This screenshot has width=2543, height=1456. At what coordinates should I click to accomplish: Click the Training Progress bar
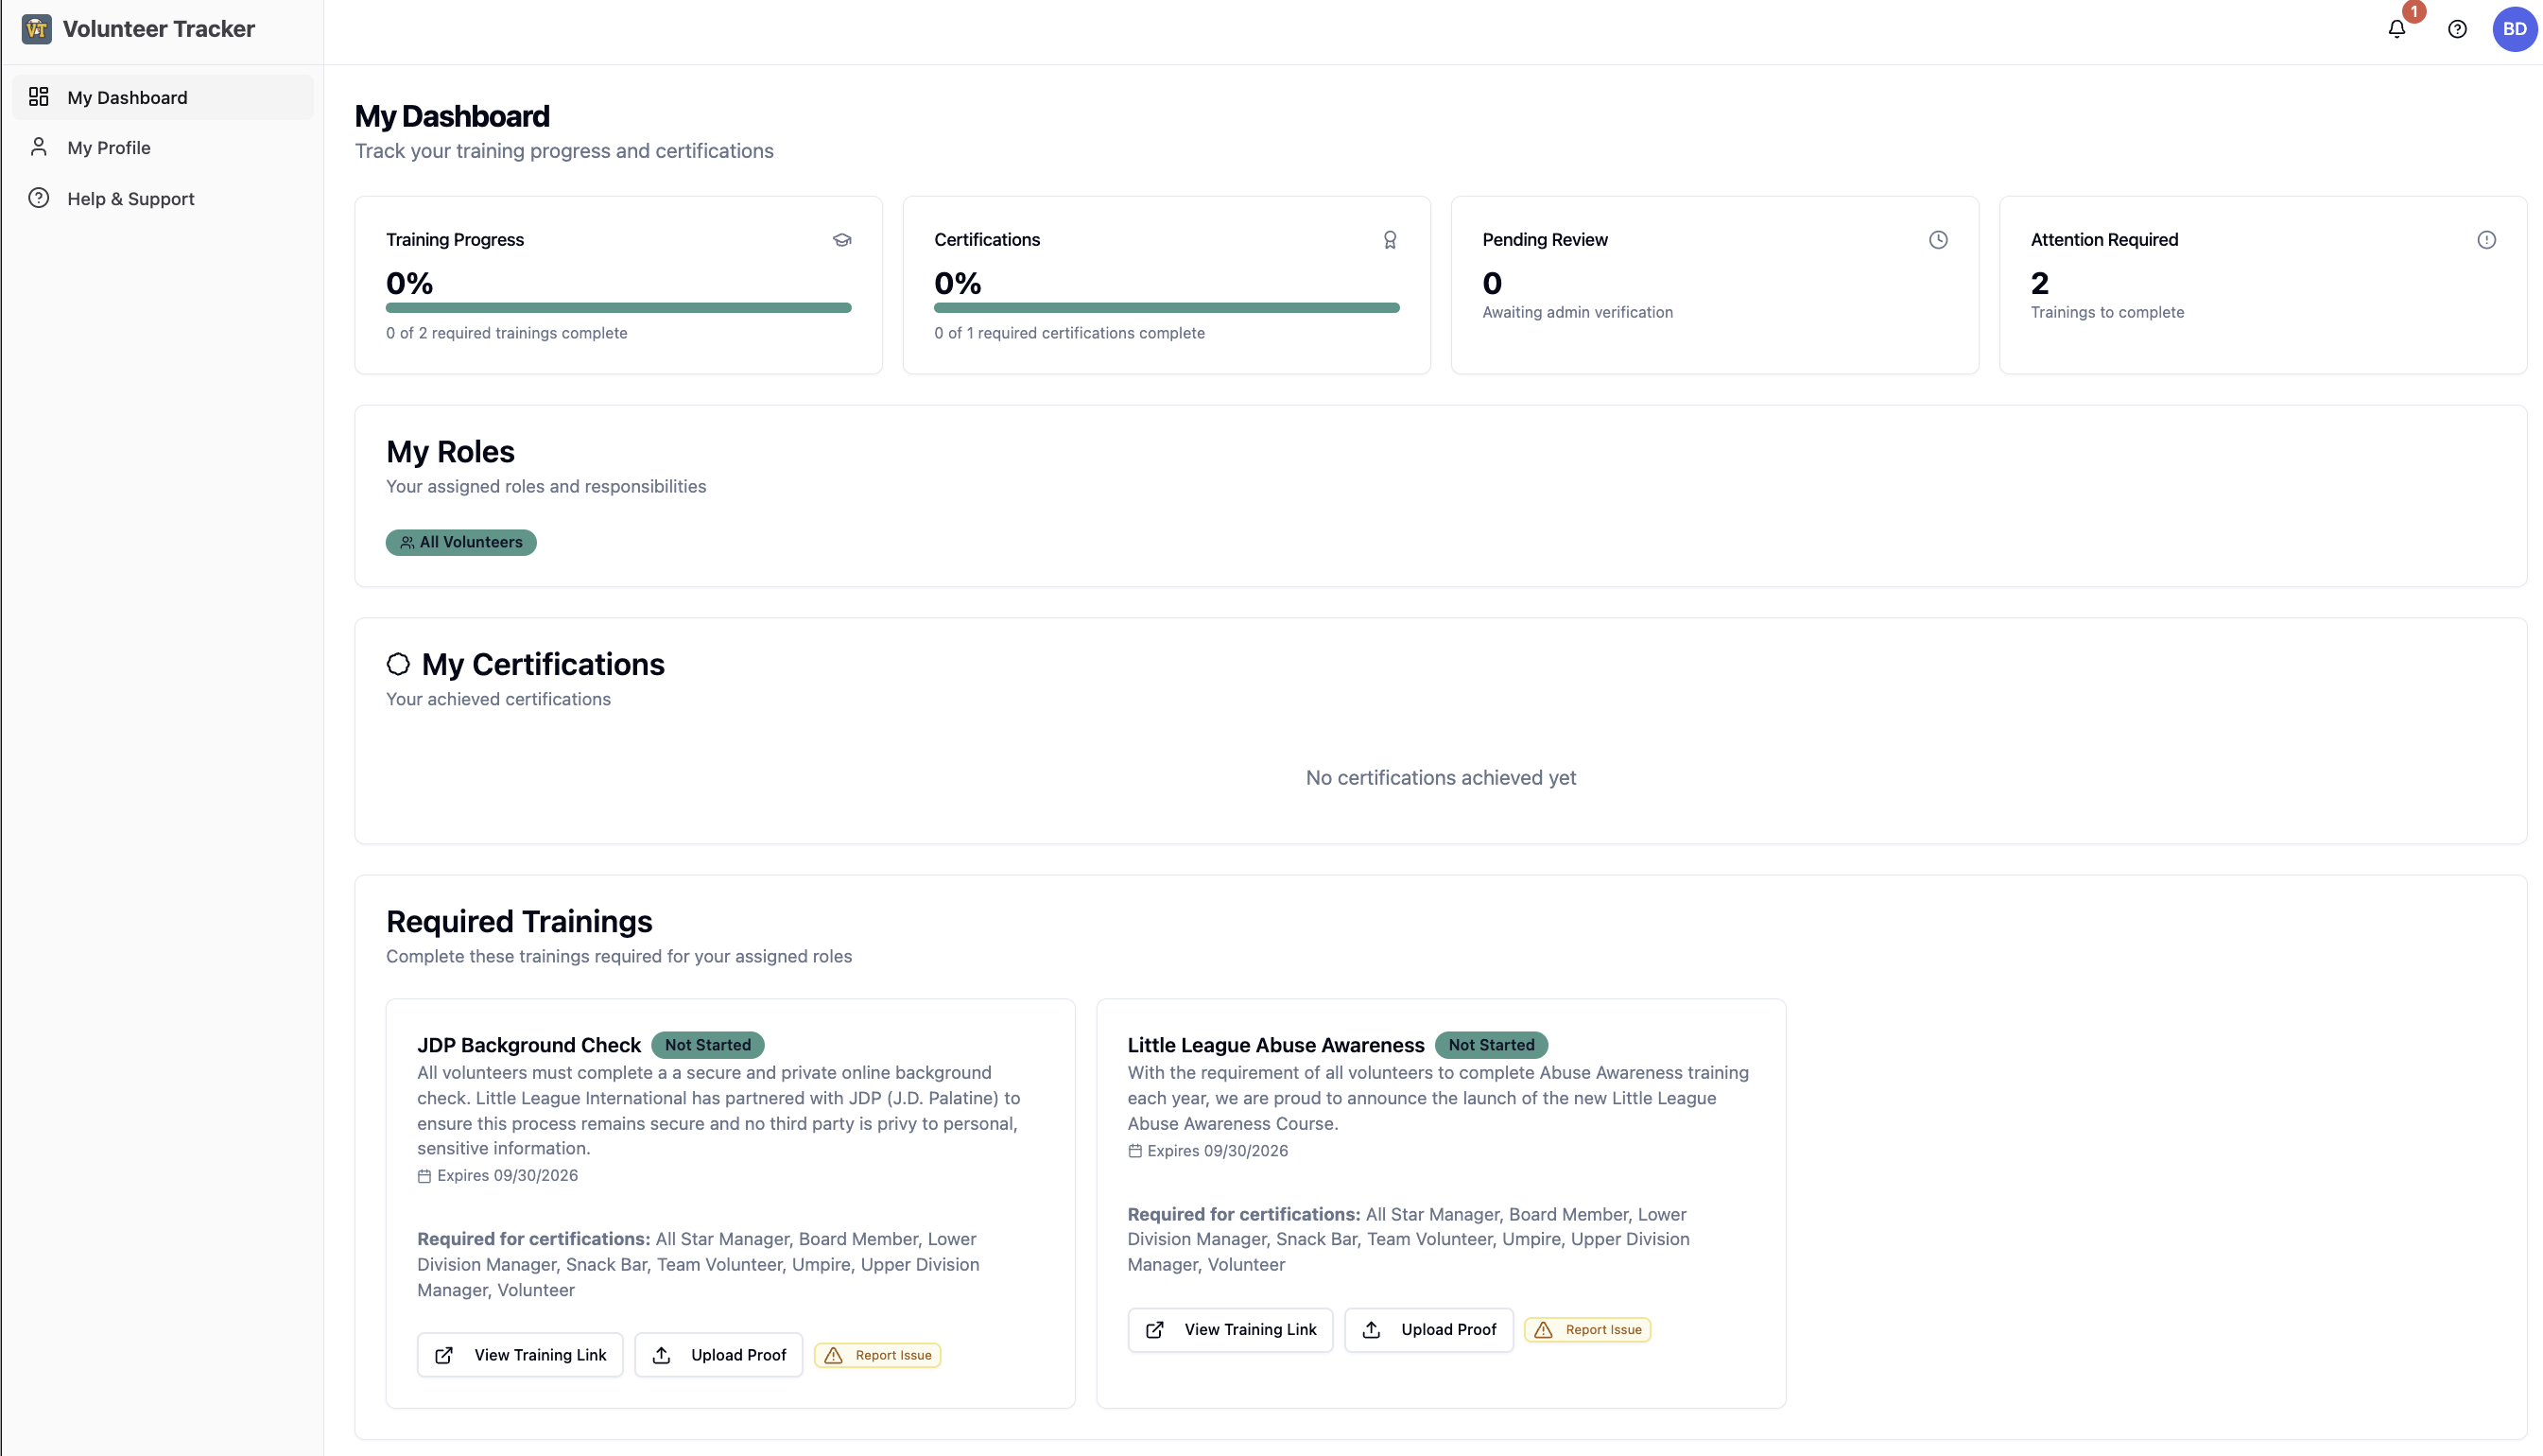click(x=617, y=308)
